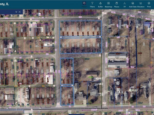This screenshot has height=115, width=154.
Task: Click the 226 dimension label
Action: click(x=88, y=103)
